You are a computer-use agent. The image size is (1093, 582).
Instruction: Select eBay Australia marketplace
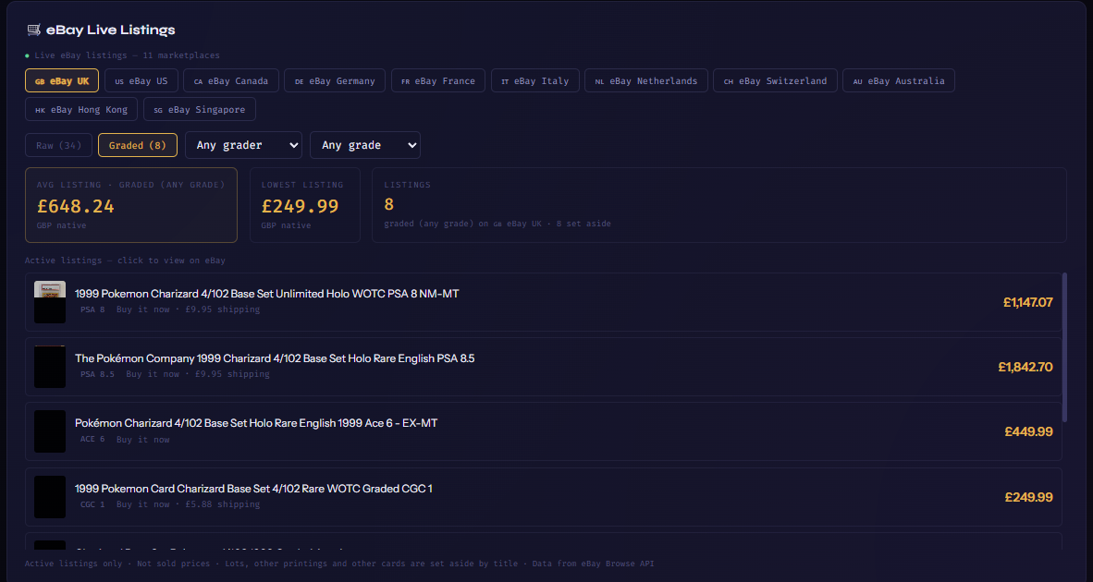tap(899, 80)
